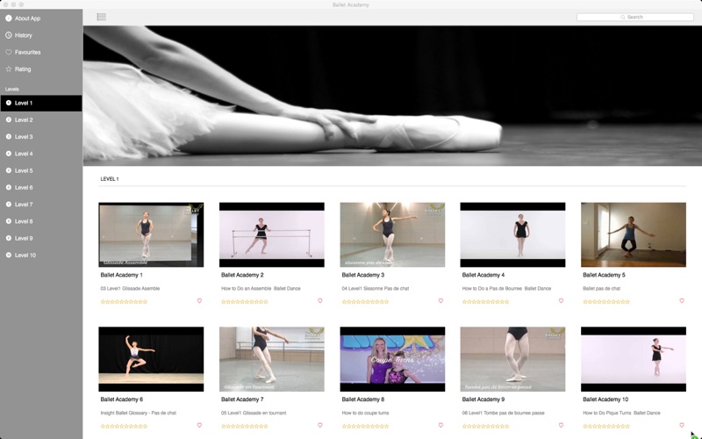Viewport: 702px width, 439px height.
Task: Click "How to Do an Assemble Ballet Dance"
Action: coord(261,289)
